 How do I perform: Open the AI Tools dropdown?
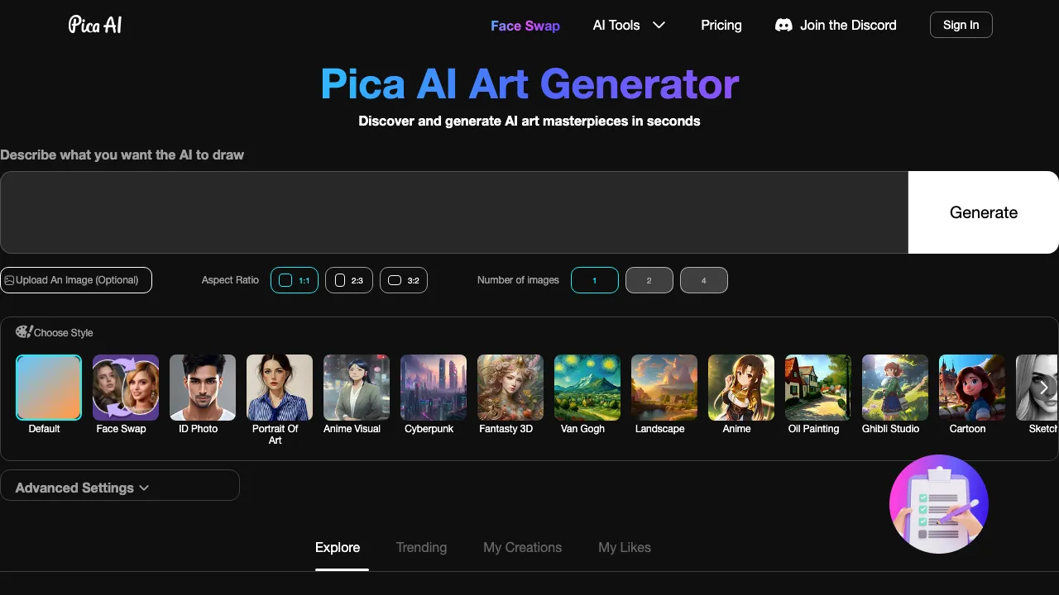tap(629, 25)
